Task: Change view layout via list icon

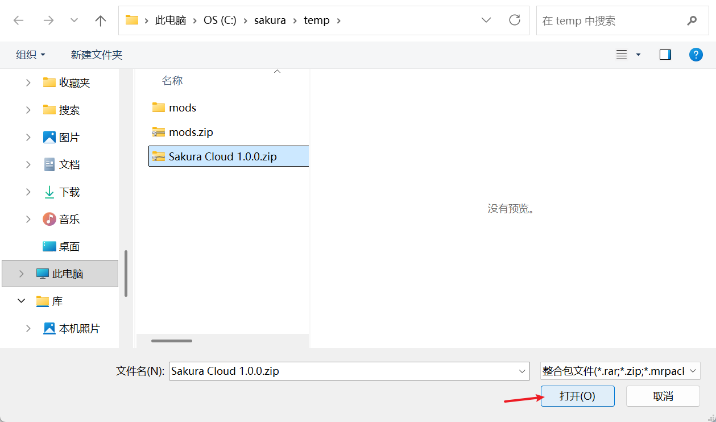Action: click(x=622, y=55)
